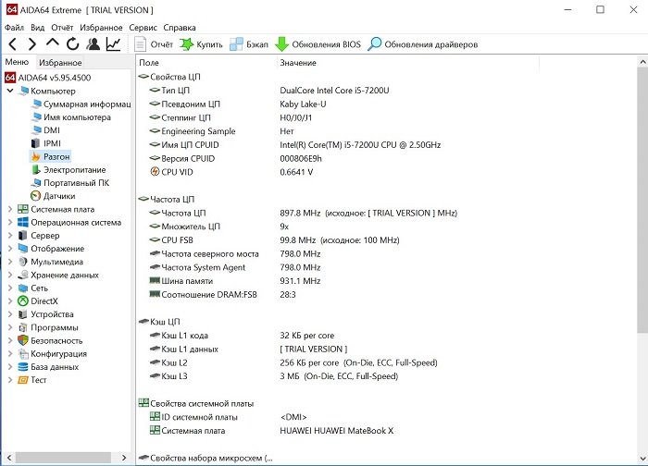Open the Избранное menu in menu bar
The width and height of the screenshot is (648, 466).
tap(101, 28)
